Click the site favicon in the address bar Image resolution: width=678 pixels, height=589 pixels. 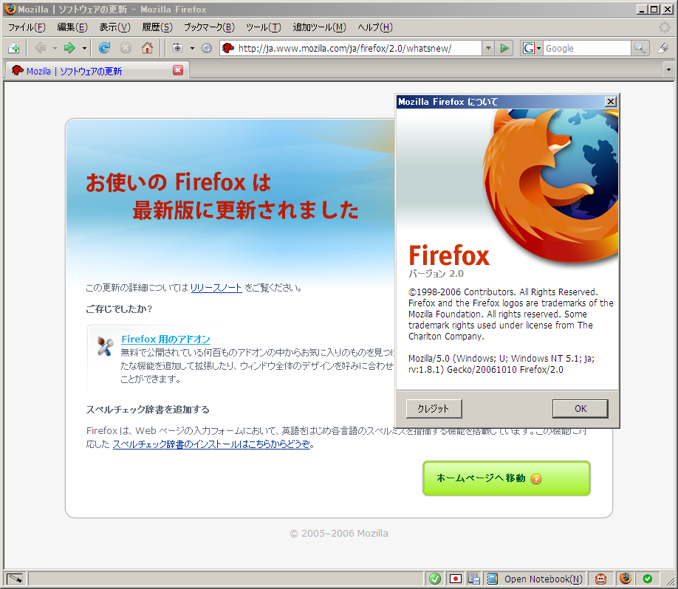click(x=228, y=48)
